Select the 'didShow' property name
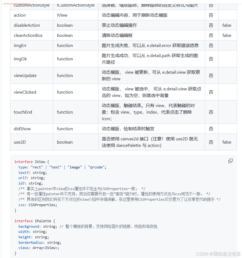This screenshot has height=258, width=242. coord(22,129)
